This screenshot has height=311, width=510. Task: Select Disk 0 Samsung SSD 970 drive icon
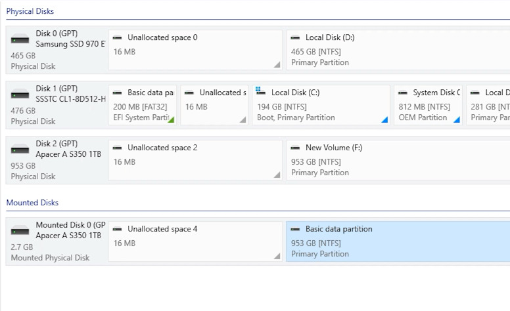pos(20,39)
